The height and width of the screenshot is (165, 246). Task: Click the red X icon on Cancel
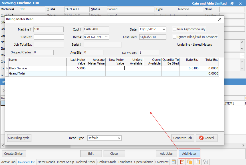[202, 138]
